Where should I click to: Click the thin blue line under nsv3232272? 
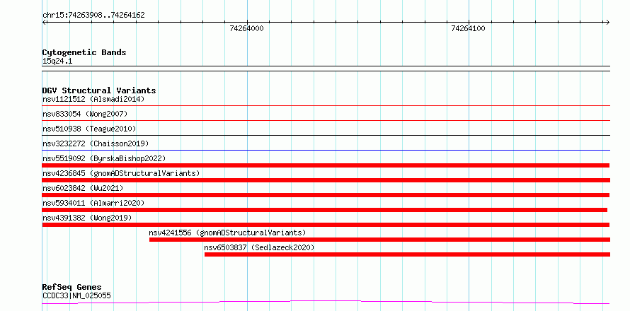(x=326, y=150)
